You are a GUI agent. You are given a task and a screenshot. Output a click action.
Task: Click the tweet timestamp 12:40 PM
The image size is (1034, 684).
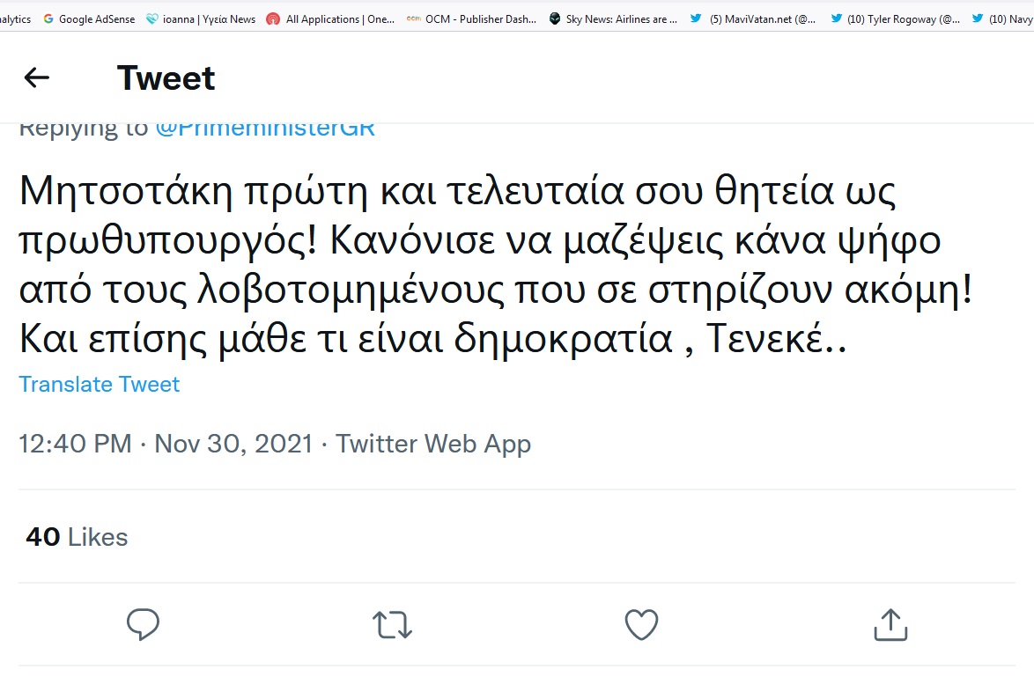[x=75, y=444]
